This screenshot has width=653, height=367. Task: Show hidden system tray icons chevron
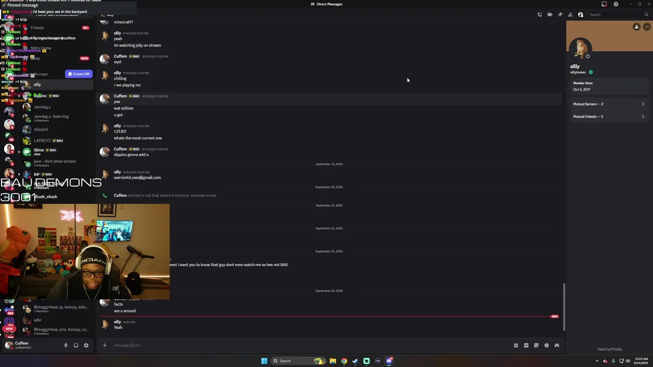pos(597,361)
